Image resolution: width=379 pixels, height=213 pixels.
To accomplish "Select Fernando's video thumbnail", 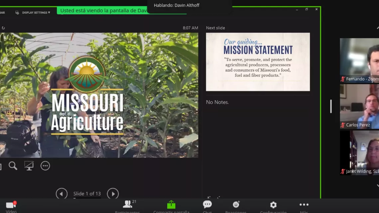I will coord(360,59).
